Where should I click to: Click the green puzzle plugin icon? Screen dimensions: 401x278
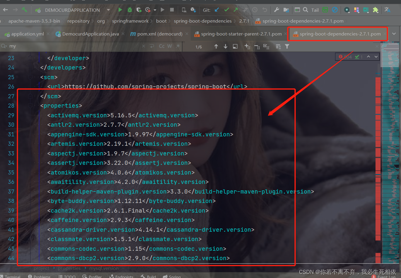pos(376,10)
